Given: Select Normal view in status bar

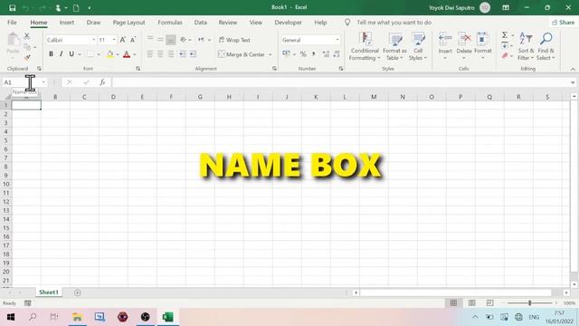Looking at the screenshot, I should tap(453, 302).
